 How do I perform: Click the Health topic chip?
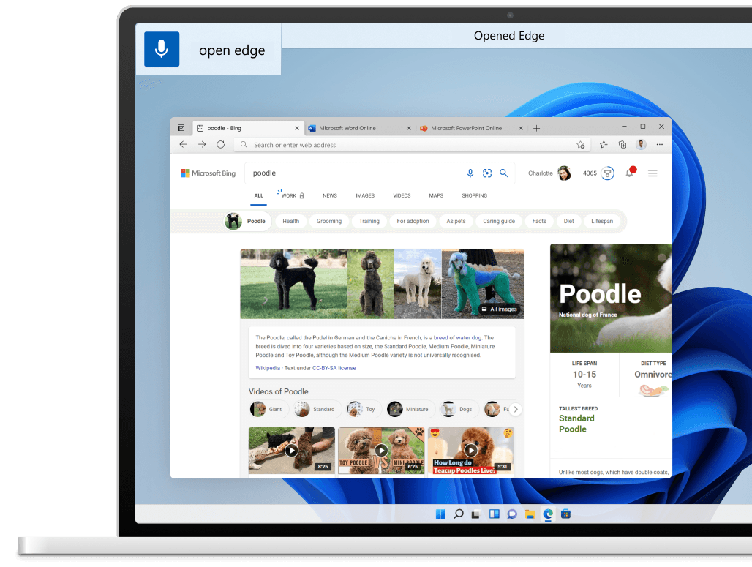coord(290,221)
